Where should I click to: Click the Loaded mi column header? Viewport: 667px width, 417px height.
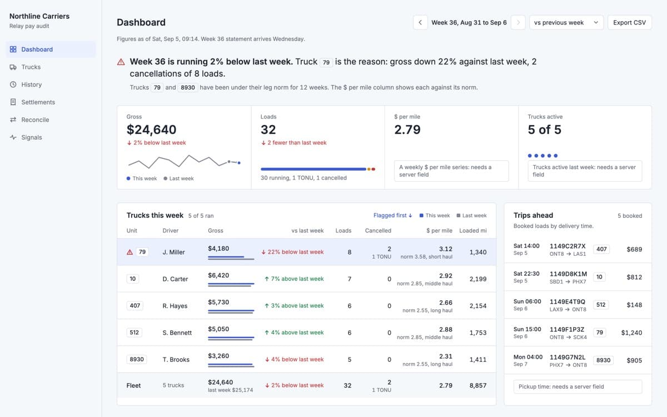point(473,231)
